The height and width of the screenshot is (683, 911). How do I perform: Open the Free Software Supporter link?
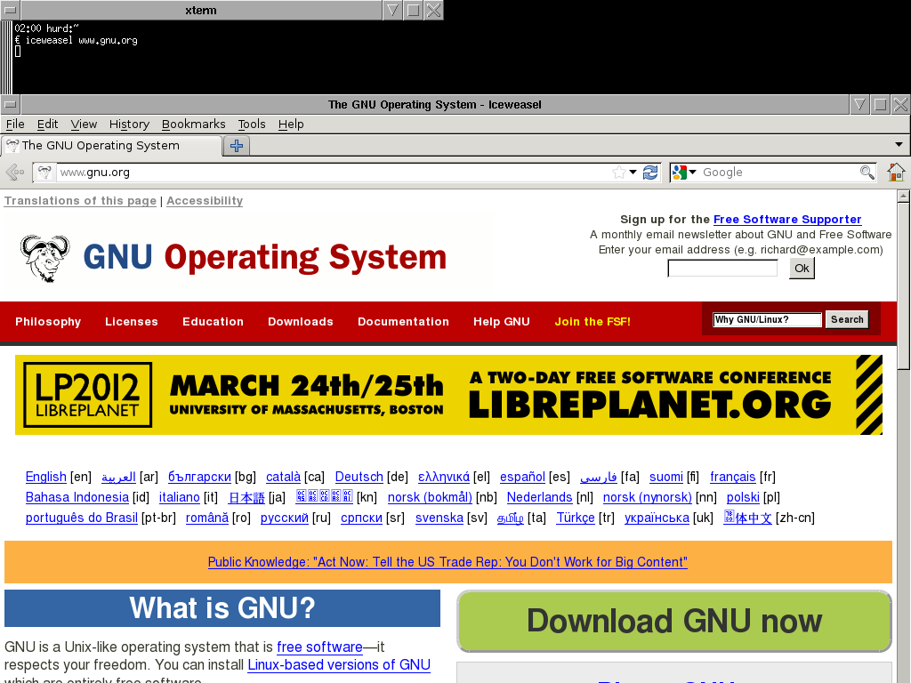pos(786,220)
